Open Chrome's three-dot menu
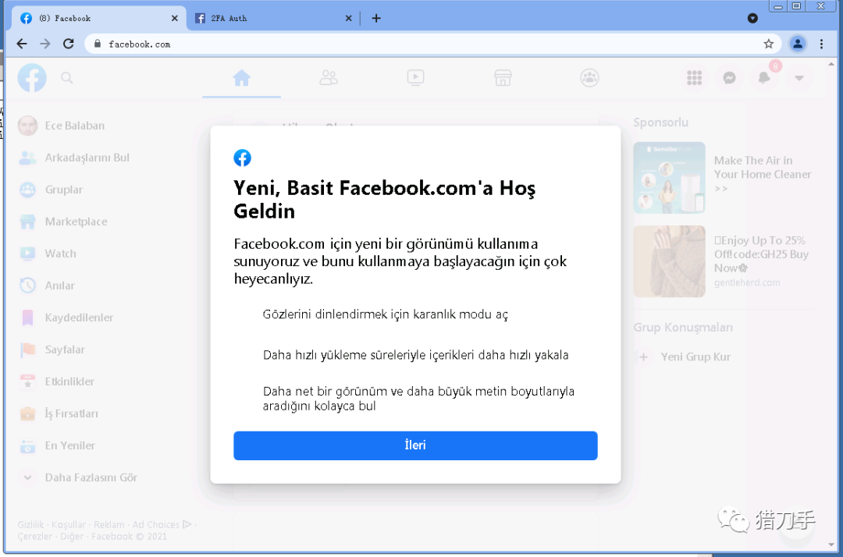 (821, 44)
